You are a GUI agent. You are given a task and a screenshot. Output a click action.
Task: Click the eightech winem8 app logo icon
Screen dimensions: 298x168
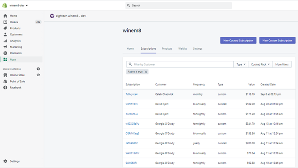tap(52, 16)
